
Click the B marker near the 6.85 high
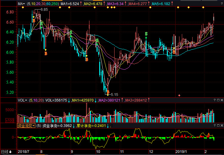[34, 21]
